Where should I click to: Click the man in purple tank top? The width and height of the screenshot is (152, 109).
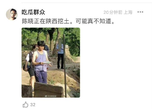click(41, 62)
